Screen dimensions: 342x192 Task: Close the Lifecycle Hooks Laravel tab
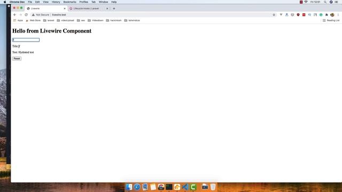pos(107,9)
